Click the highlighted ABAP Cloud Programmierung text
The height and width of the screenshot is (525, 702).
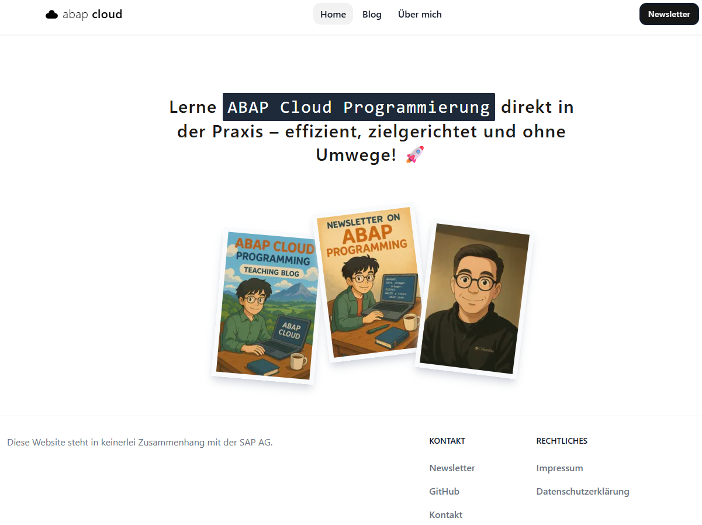(359, 107)
